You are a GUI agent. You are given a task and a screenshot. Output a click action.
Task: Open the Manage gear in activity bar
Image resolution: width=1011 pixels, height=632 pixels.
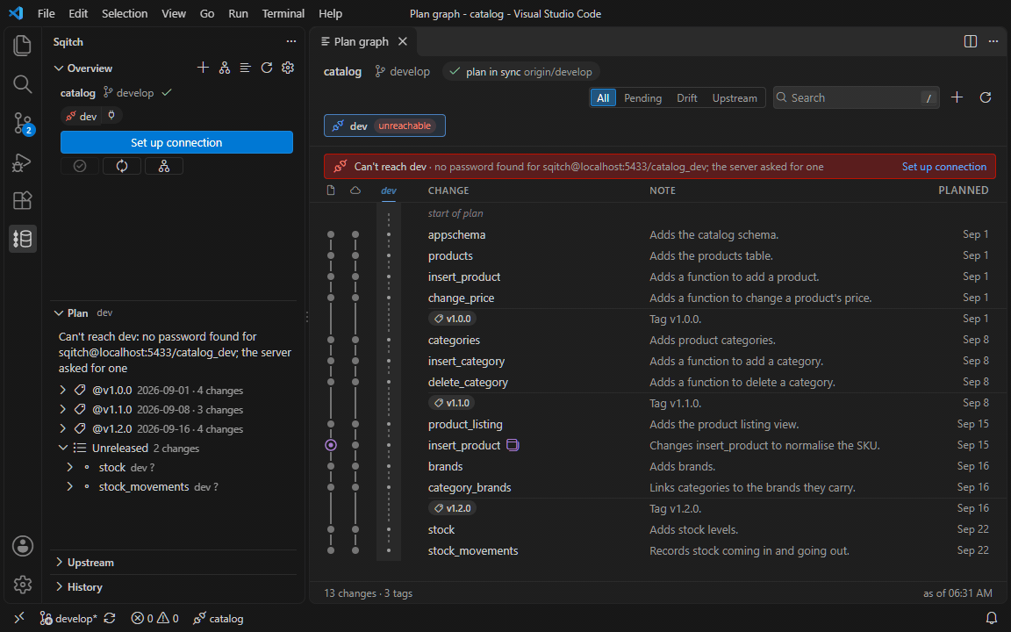(23, 585)
